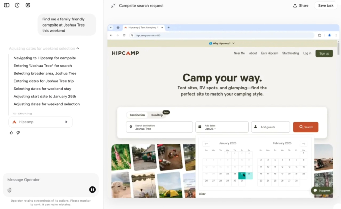Click the paperclip attachment icon
Image resolution: width=341 pixels, height=209 pixels.
[9, 190]
